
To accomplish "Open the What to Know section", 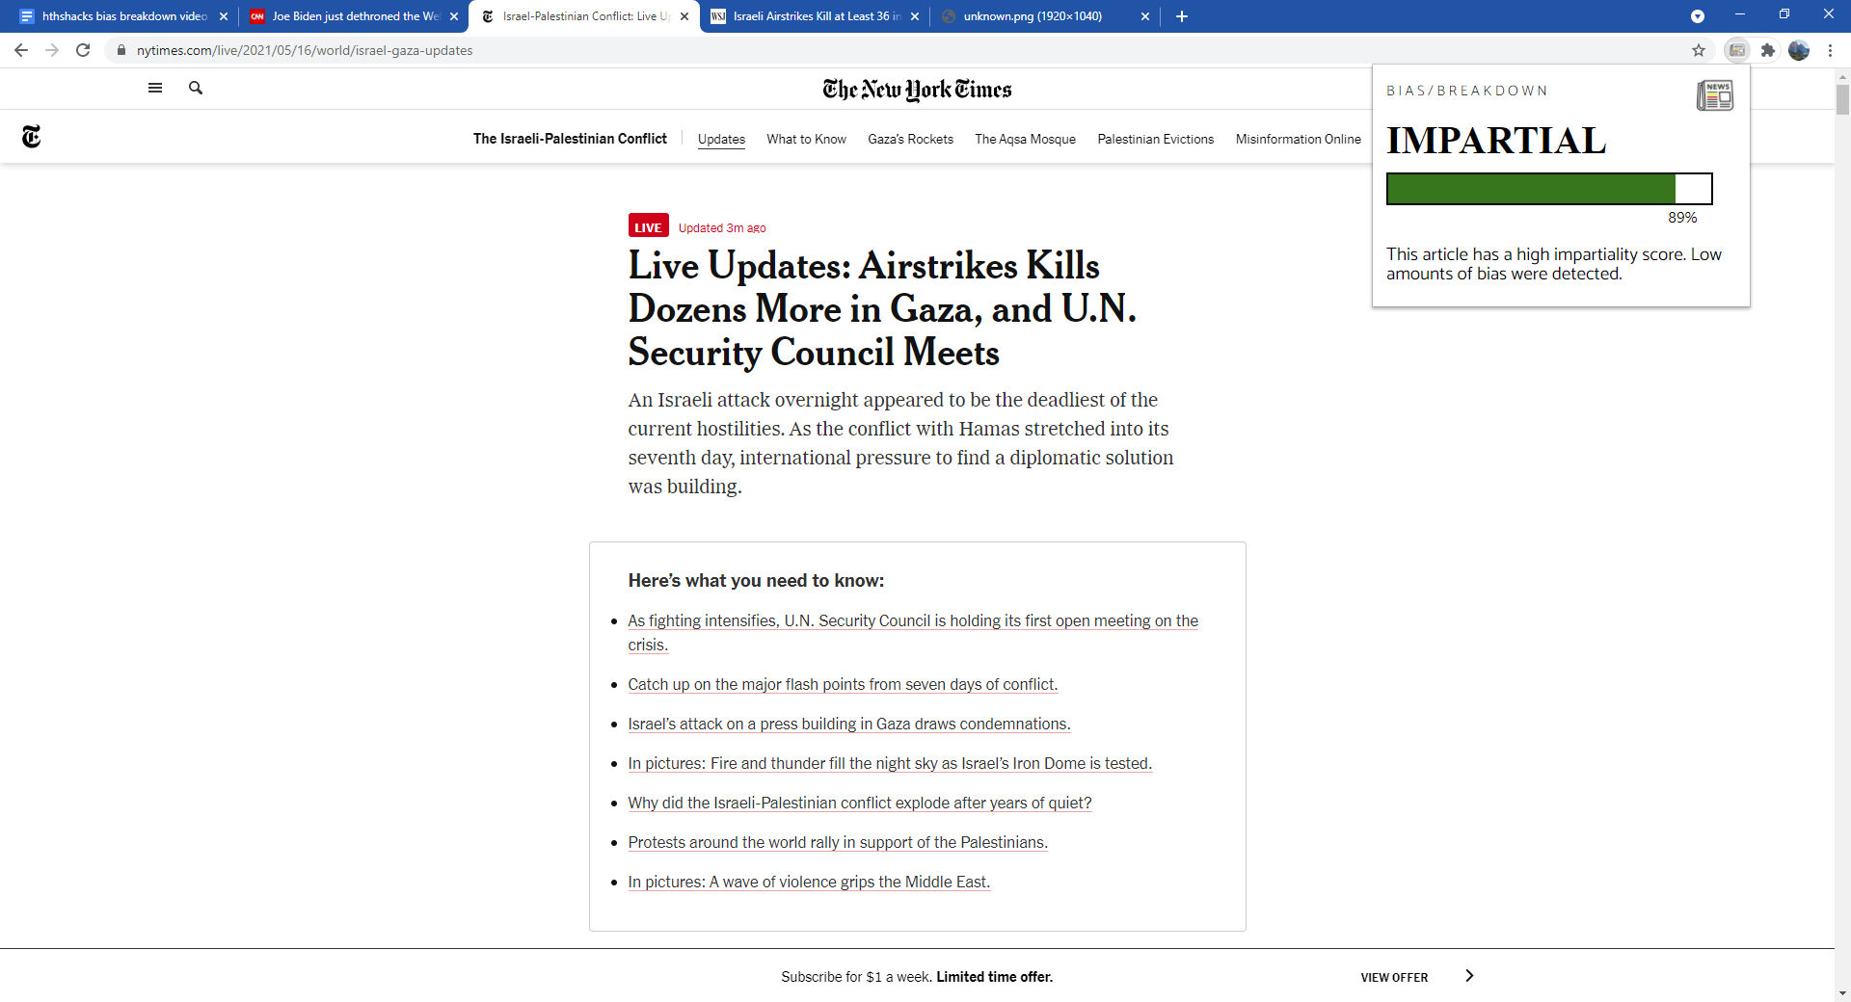I will (806, 139).
